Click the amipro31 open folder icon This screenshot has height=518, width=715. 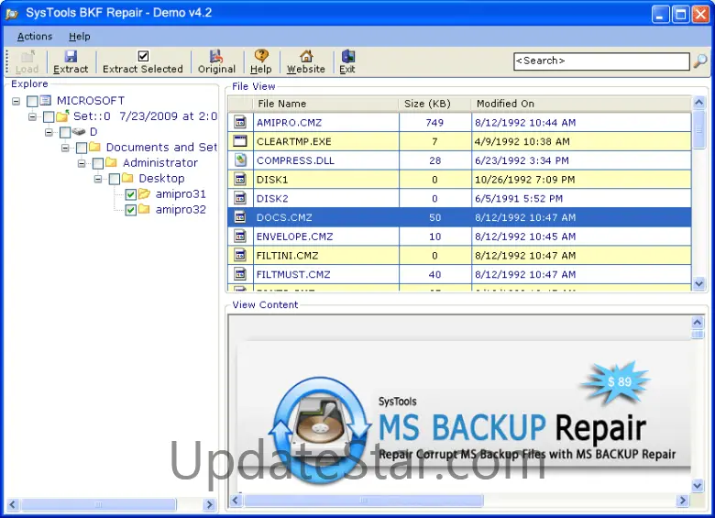click(x=145, y=193)
